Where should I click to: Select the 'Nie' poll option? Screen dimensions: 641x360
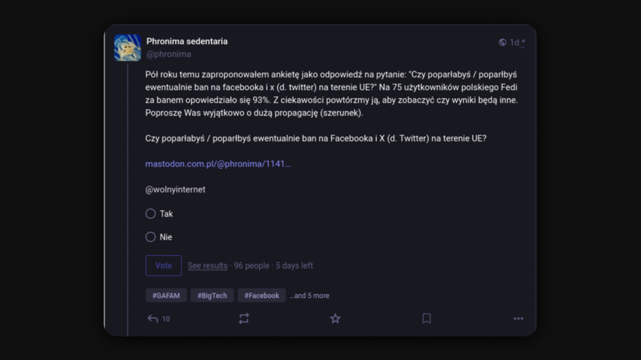(150, 237)
